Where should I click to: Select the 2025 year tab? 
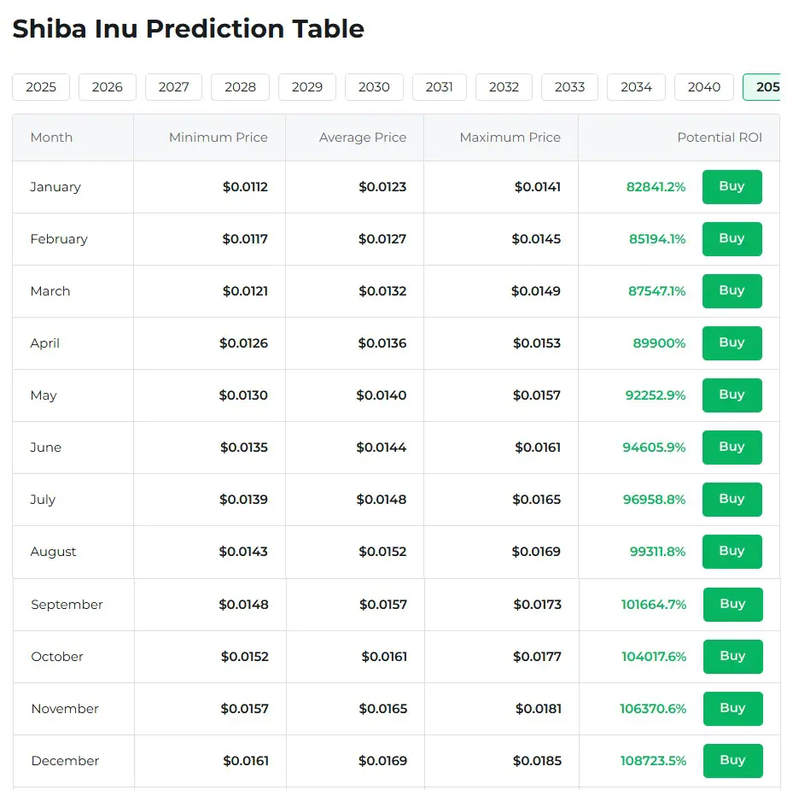[40, 86]
